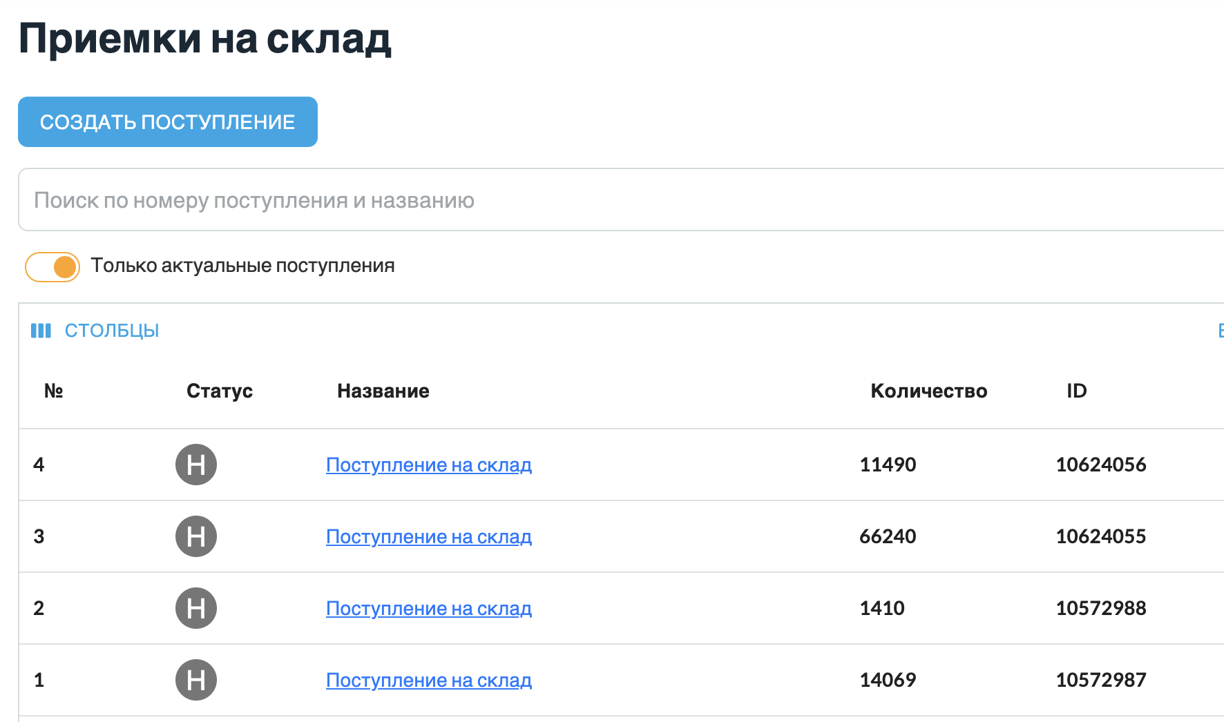Click the ID value 10572988

point(1101,608)
